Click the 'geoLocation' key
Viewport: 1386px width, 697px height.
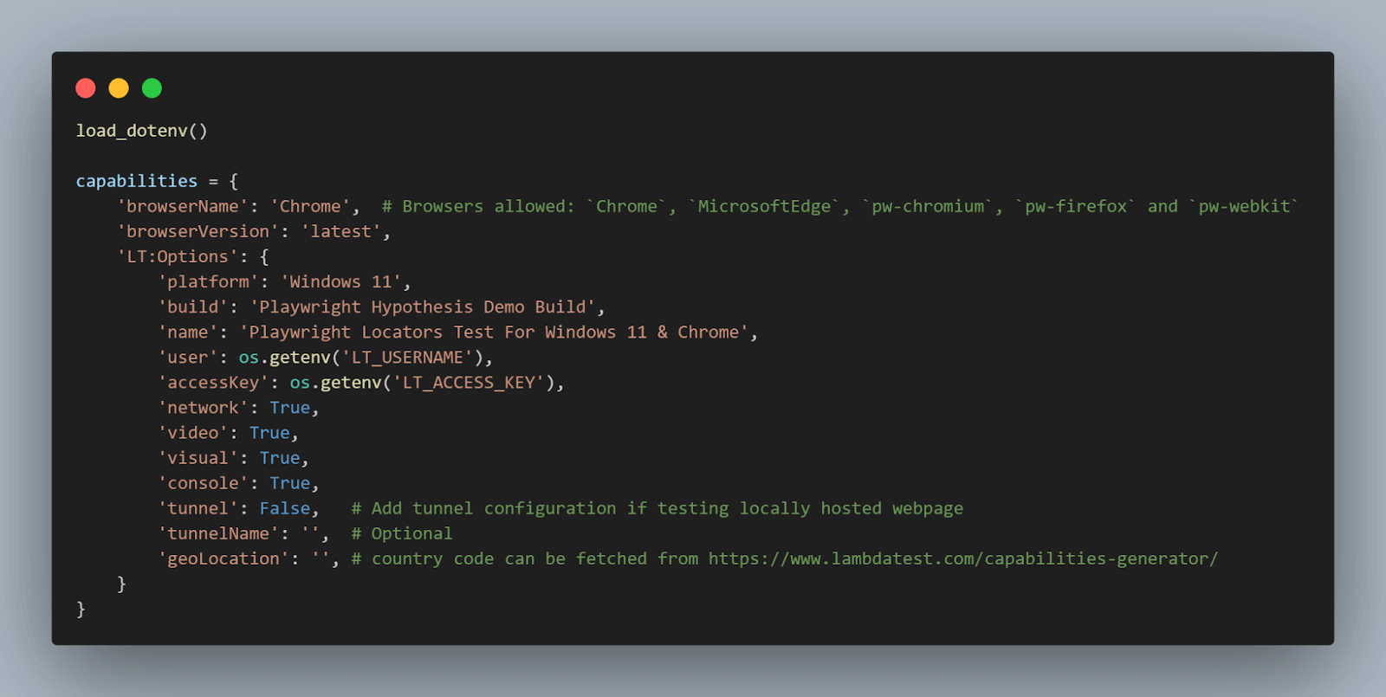(x=223, y=558)
